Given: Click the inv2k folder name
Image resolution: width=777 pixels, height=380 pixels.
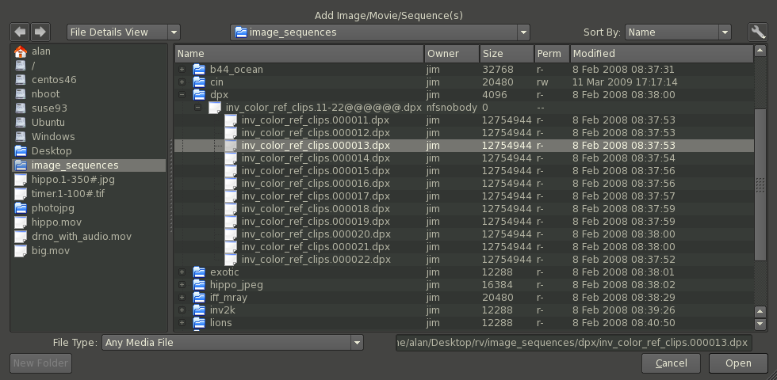Looking at the screenshot, I should [x=223, y=310].
